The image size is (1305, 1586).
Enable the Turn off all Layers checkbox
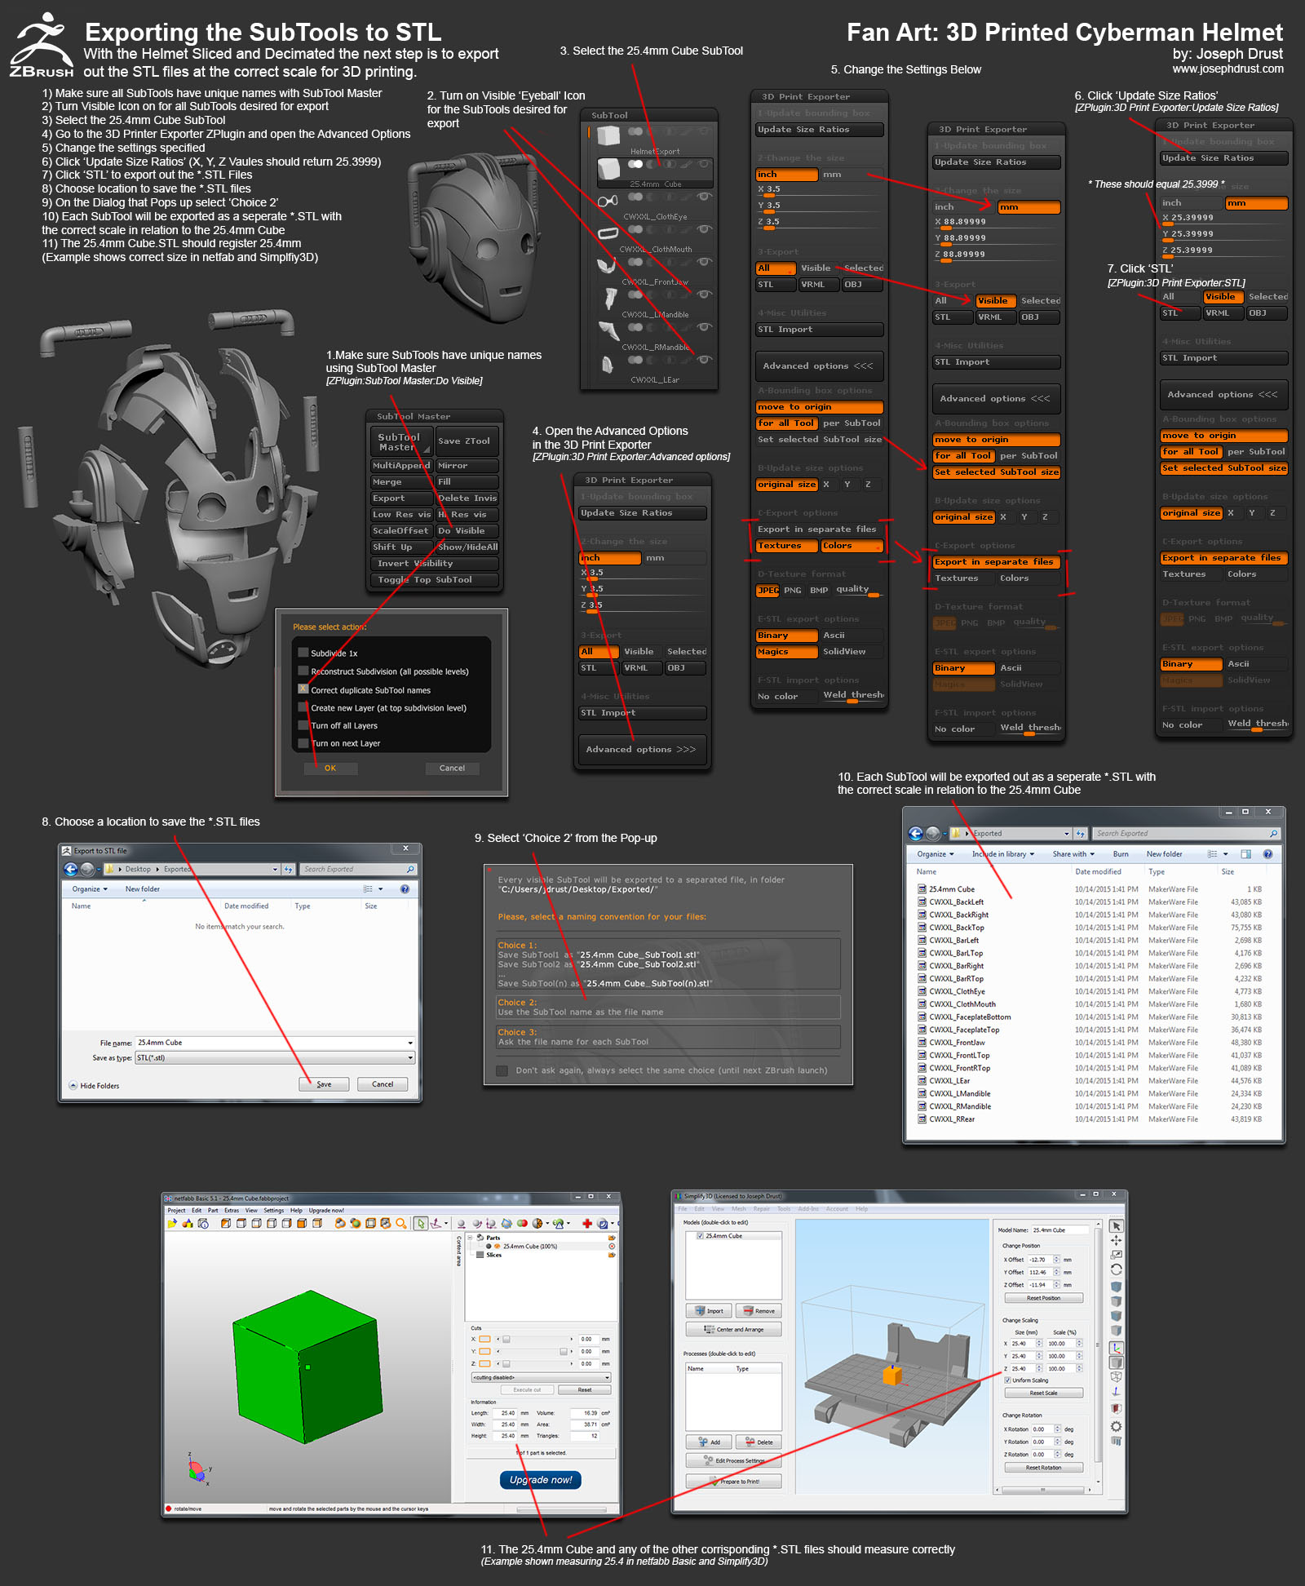(303, 724)
